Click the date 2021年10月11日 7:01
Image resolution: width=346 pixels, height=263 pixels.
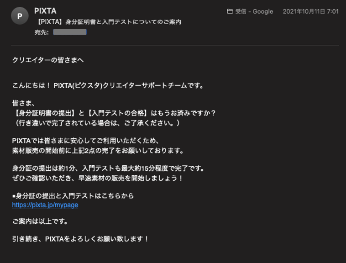(x=311, y=11)
